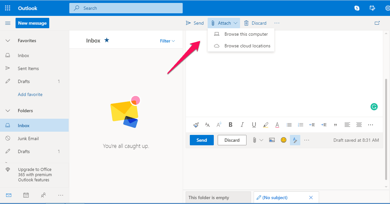The height and width of the screenshot is (204, 390).
Task: Pop out the message to new window
Action: click(377, 23)
